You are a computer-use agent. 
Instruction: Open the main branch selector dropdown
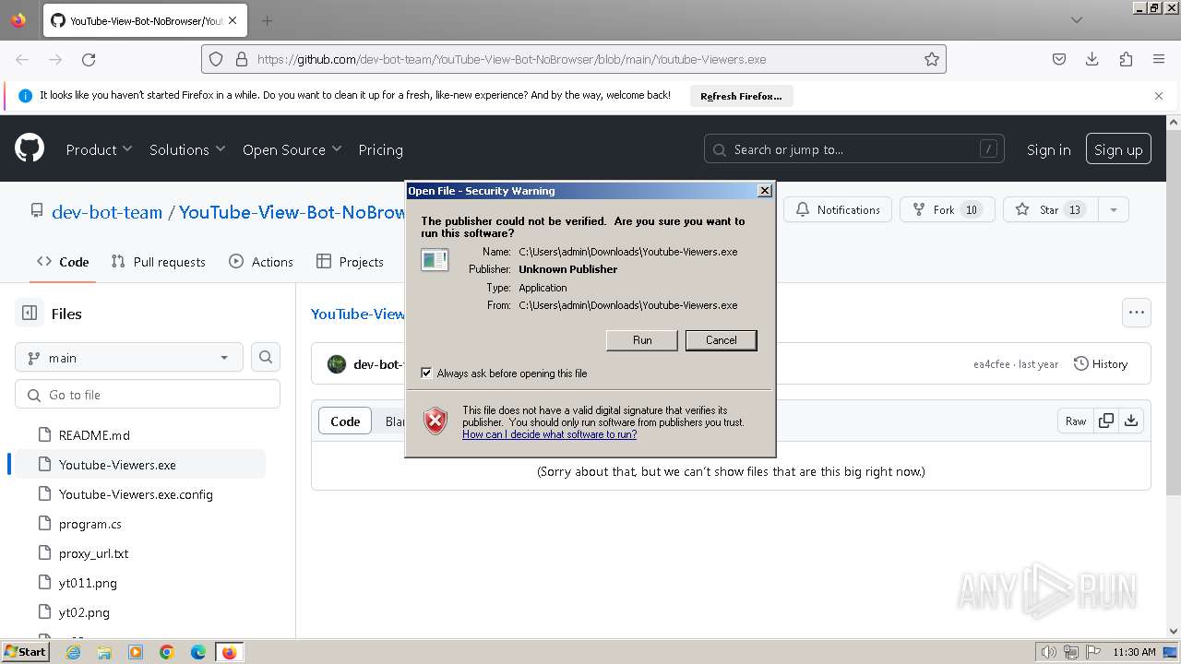coord(129,357)
